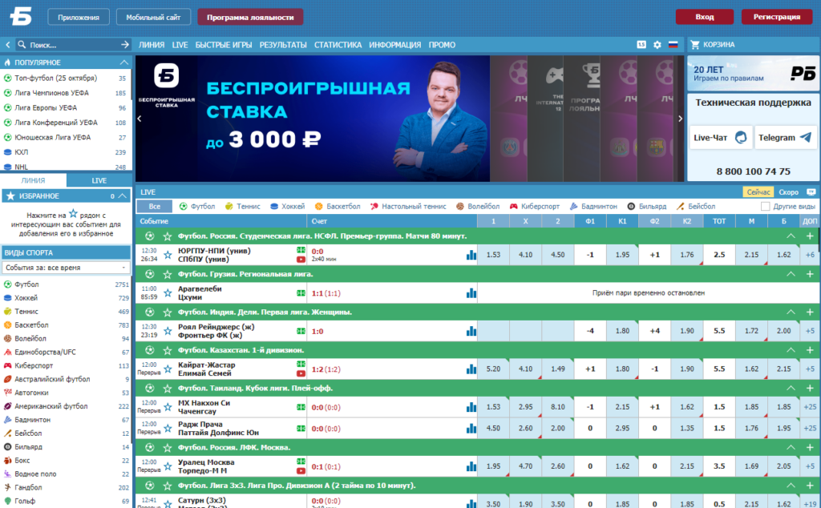The image size is (821, 508).
Task: Star the Арагвелеби vs Цхуми match
Action: point(168,293)
